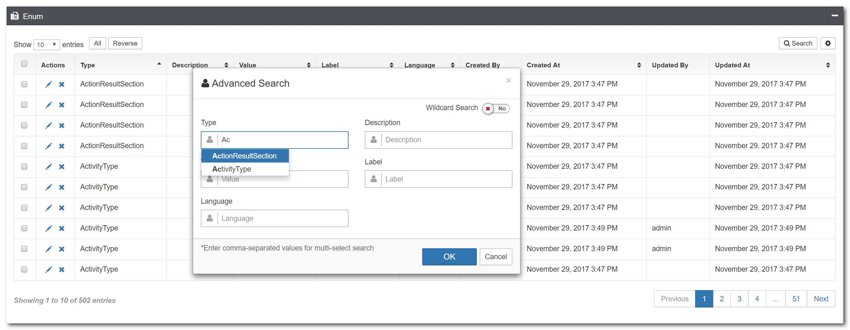Image resolution: width=850 pixels, height=330 pixels.
Task: Click the All button above the table
Action: 97,44
